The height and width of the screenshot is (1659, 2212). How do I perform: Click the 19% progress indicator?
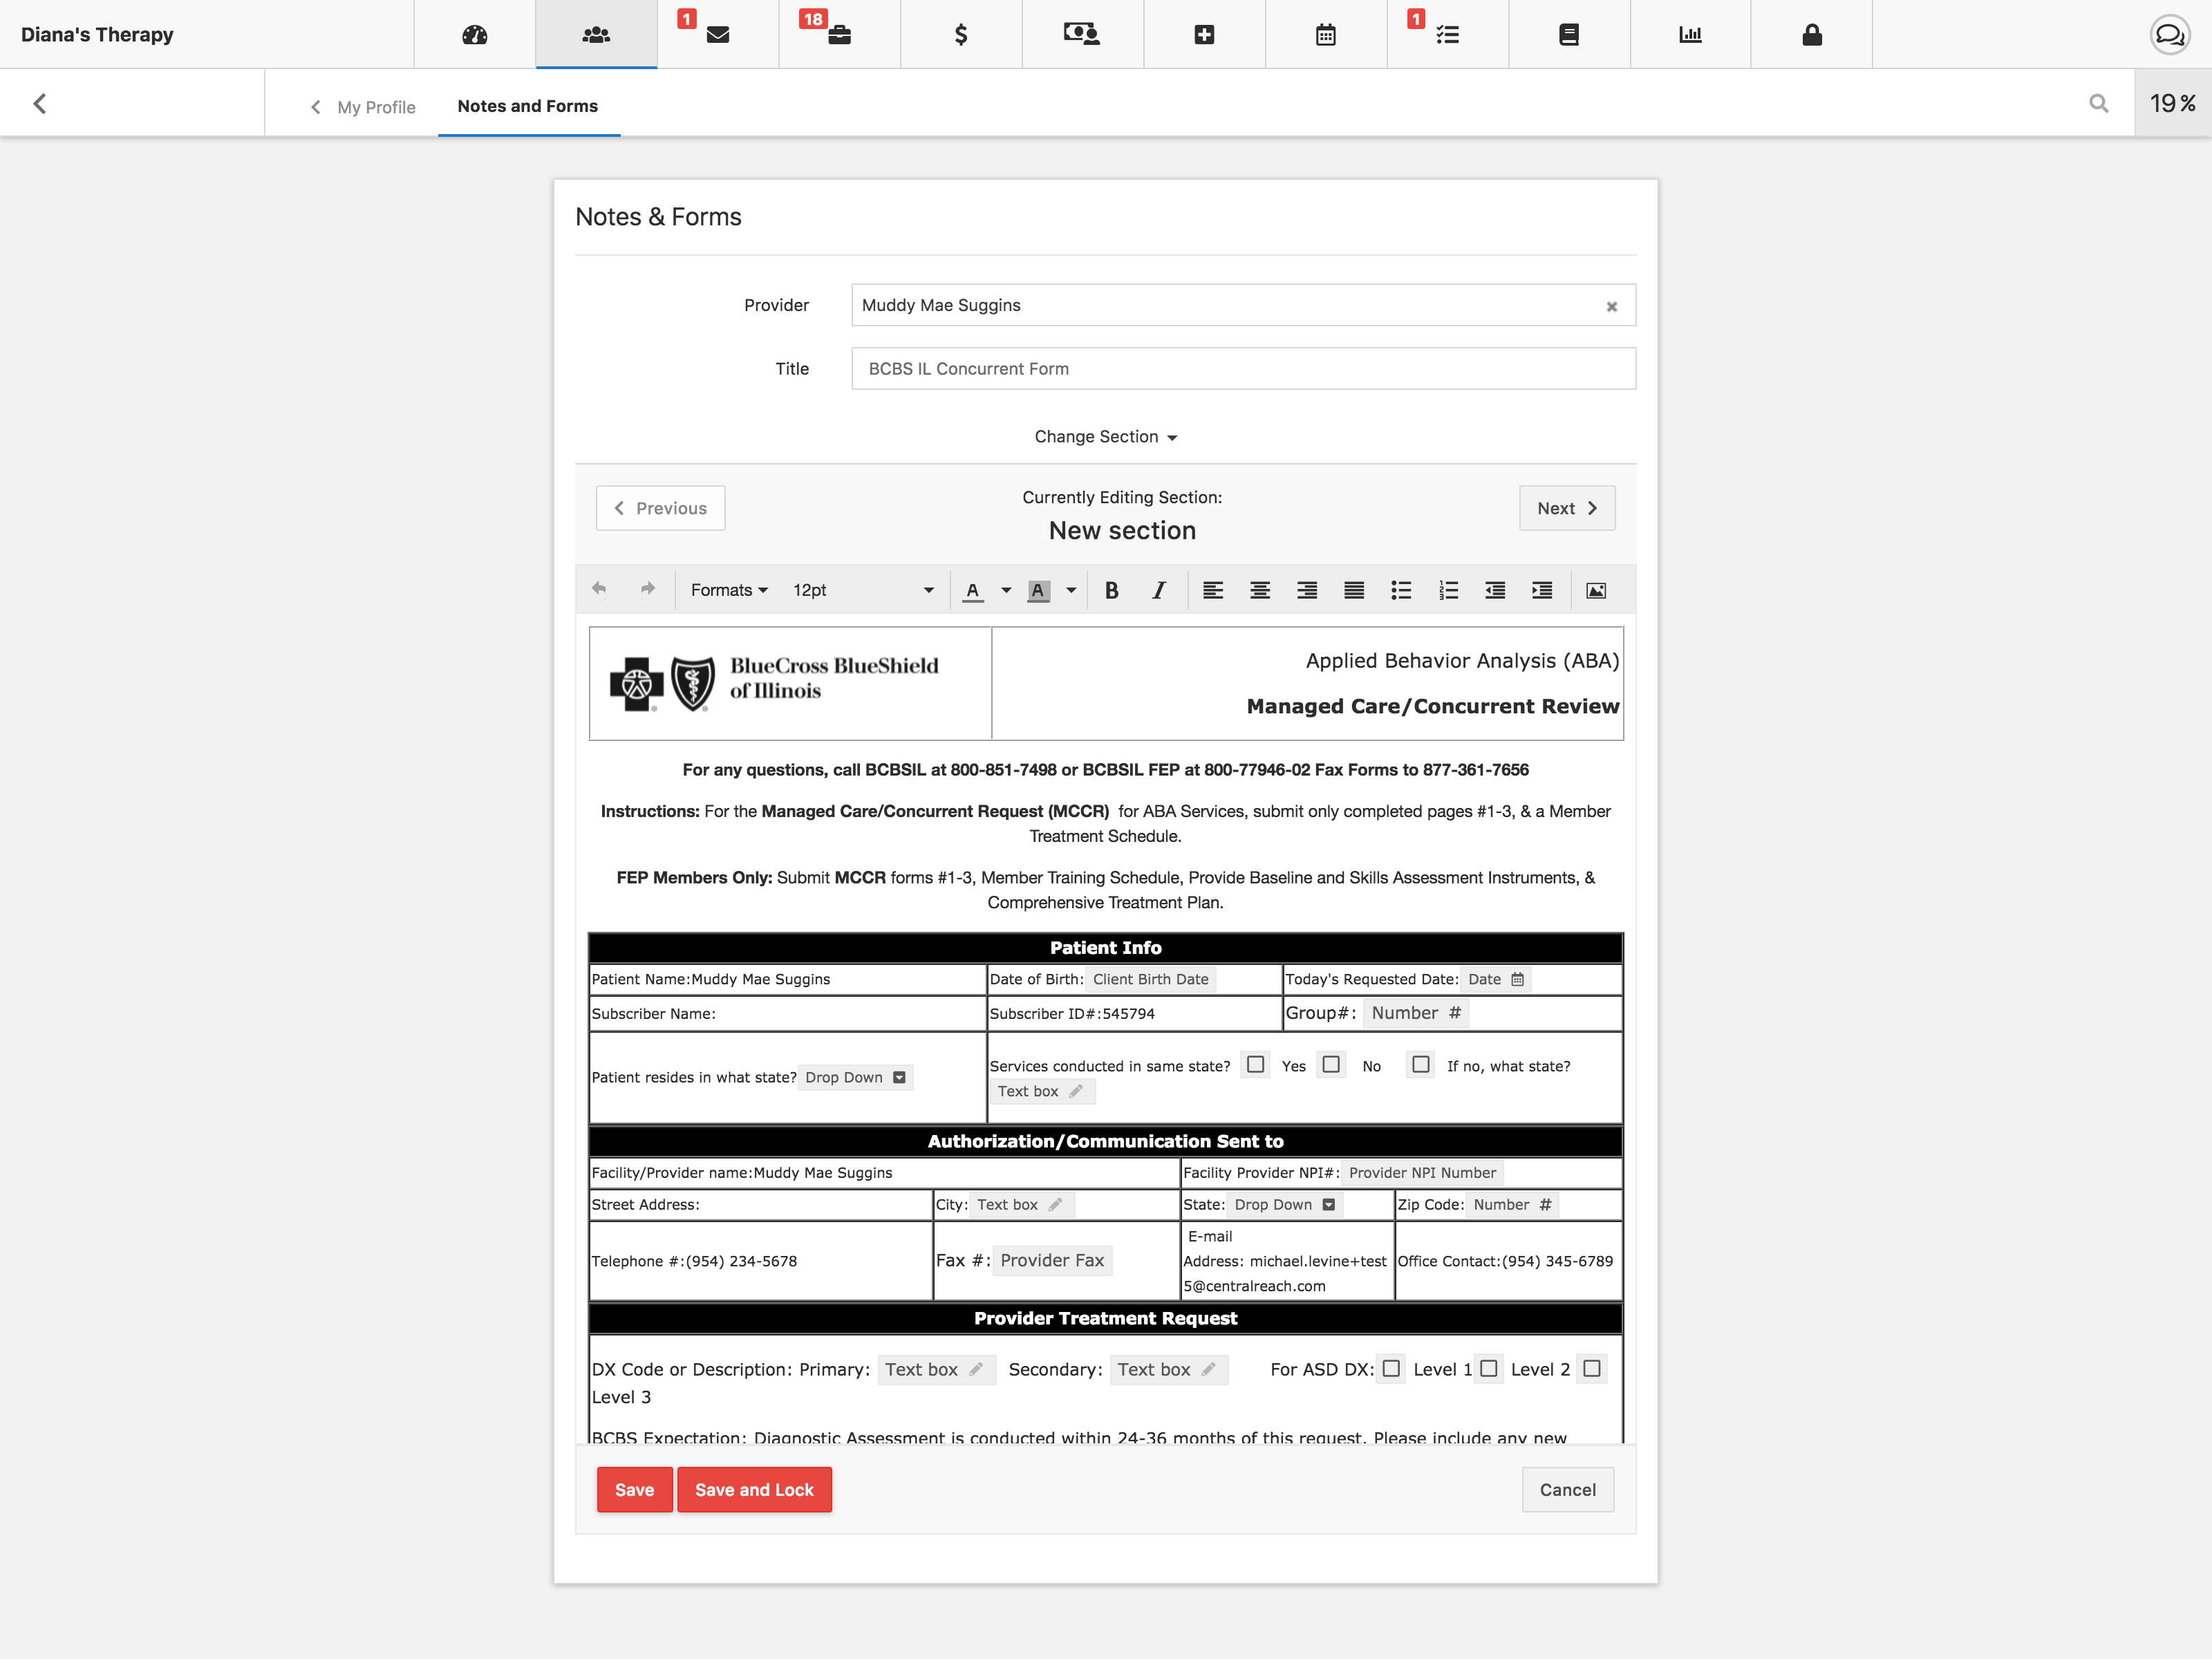[2173, 103]
